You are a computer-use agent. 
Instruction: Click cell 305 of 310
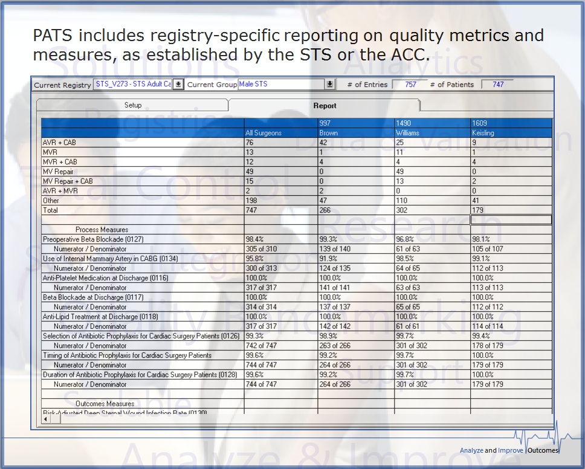click(281, 249)
